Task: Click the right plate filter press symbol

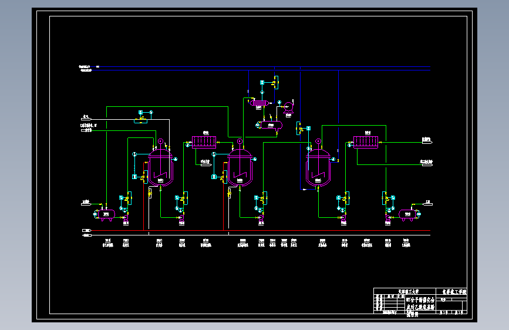Action: 366,142
